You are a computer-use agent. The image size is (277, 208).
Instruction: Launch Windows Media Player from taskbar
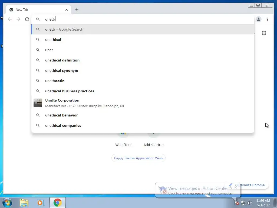41,203
